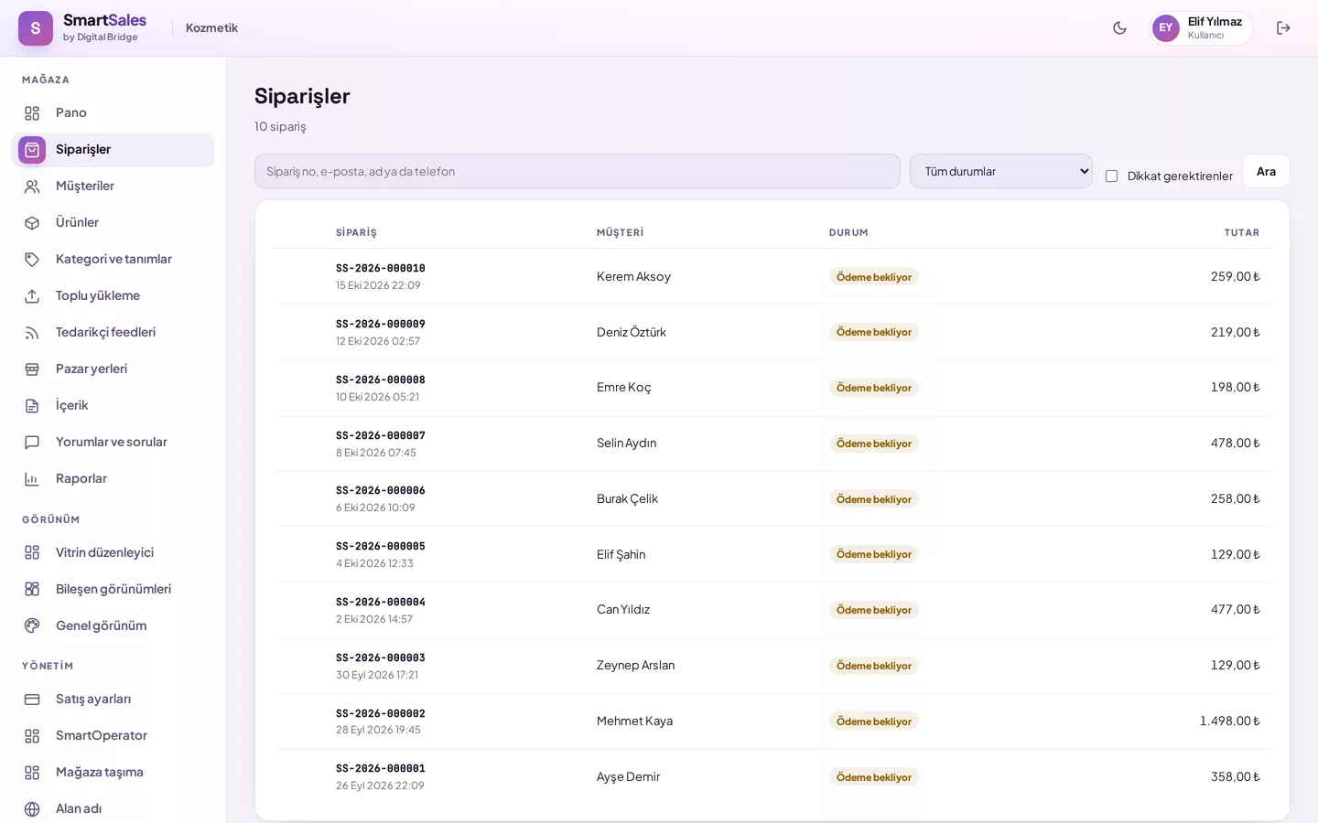
Task: Click customer name Can Yıldız
Action: (623, 609)
